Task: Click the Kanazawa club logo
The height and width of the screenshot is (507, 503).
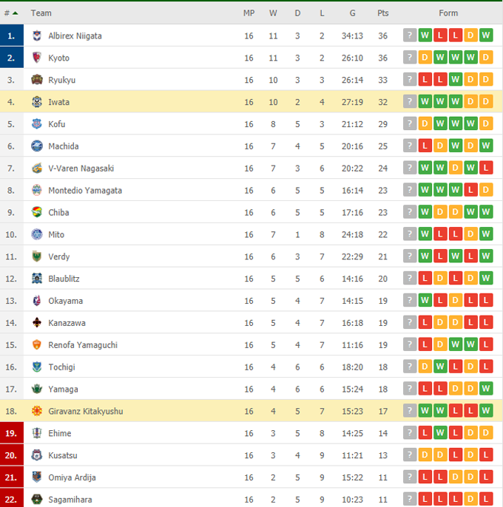Action: [37, 323]
